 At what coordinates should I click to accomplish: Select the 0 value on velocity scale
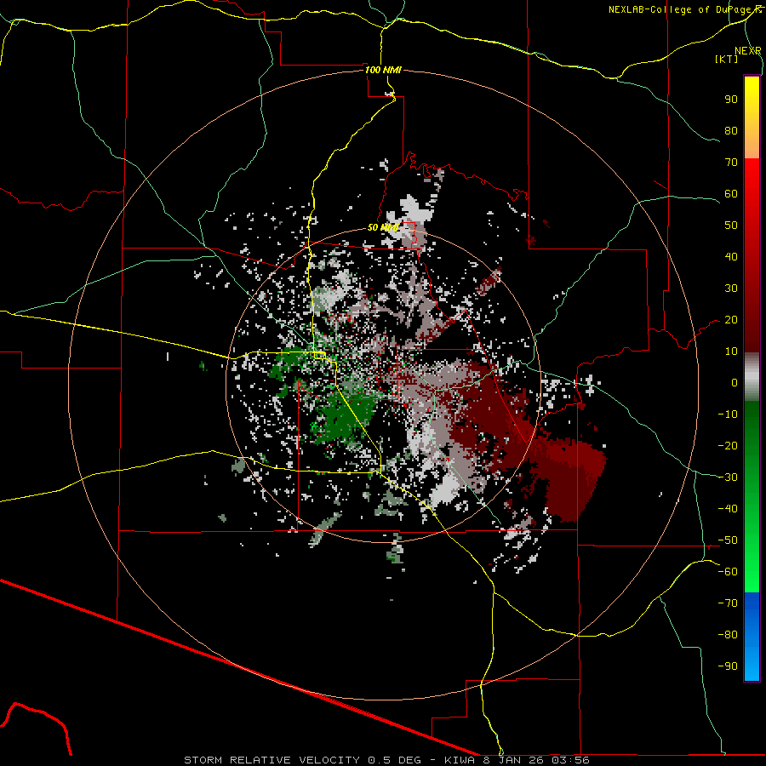(735, 383)
